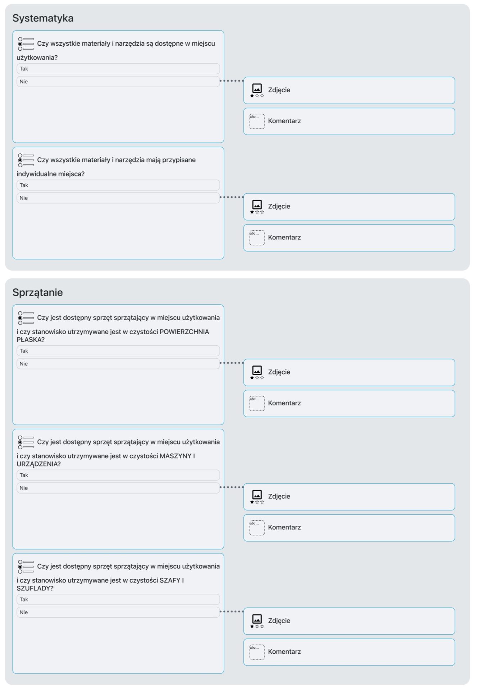Viewport: 488px width, 690px height.
Task: Open the Zdjęcie field for the MASZYNY I URZĄDZENIA question
Action: click(349, 497)
